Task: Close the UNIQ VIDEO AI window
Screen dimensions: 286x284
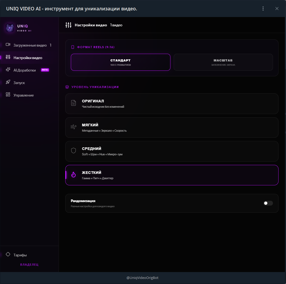Action: (277, 9)
